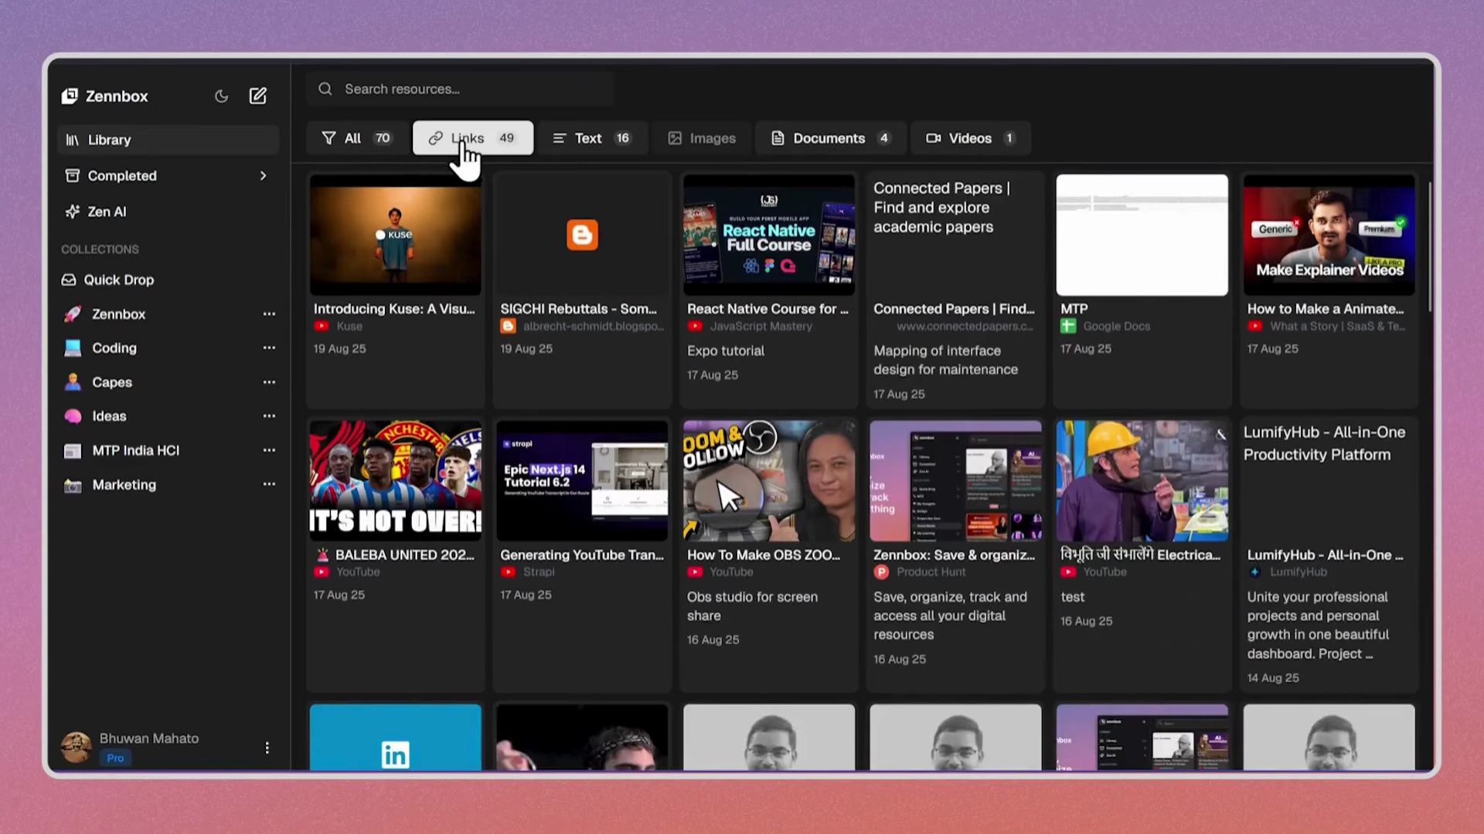
Task: Click the new note compose icon
Action: pos(257,96)
